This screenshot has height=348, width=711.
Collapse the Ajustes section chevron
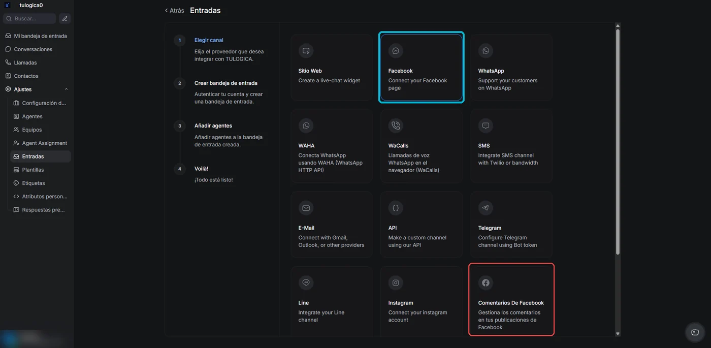coord(66,89)
